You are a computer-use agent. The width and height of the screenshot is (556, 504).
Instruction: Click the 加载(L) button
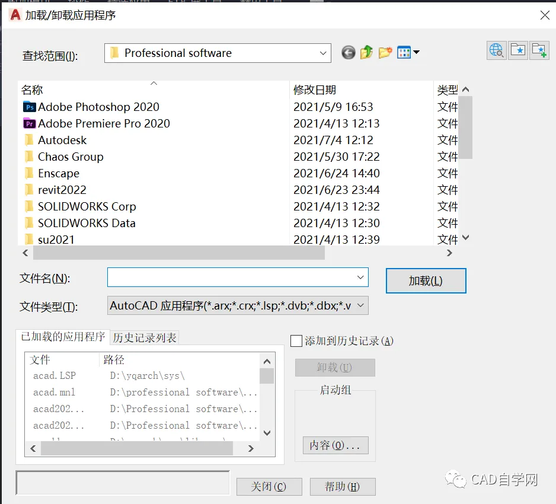pos(426,280)
